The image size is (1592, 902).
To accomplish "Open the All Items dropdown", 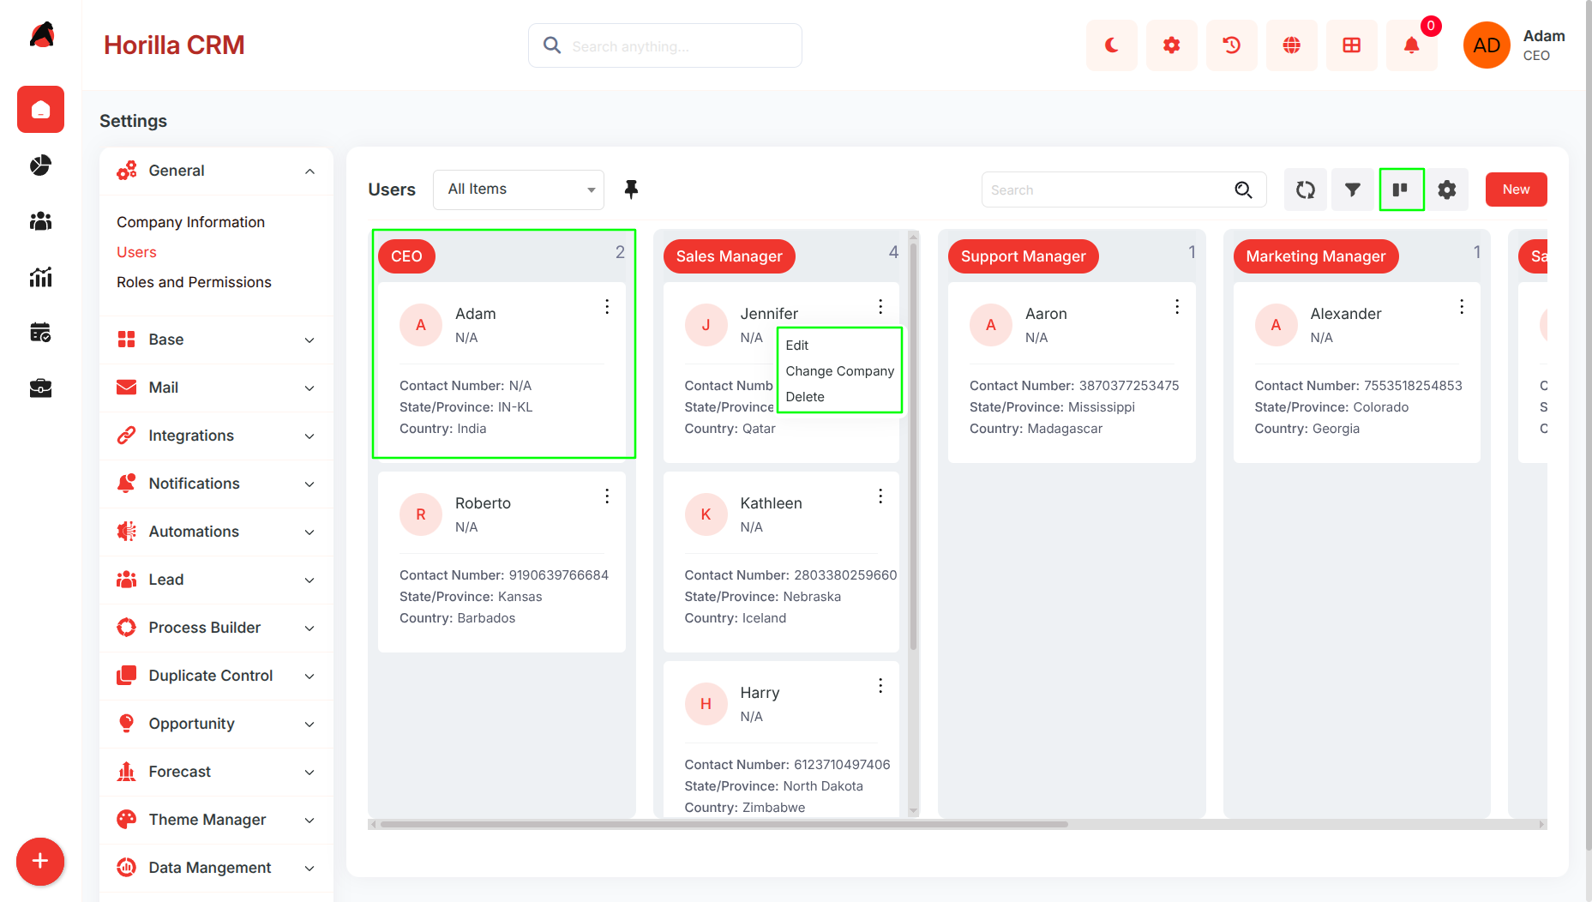I will [x=519, y=189].
